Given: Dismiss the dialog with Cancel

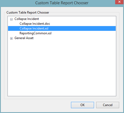Looking at the screenshot, I should pos(108,105).
